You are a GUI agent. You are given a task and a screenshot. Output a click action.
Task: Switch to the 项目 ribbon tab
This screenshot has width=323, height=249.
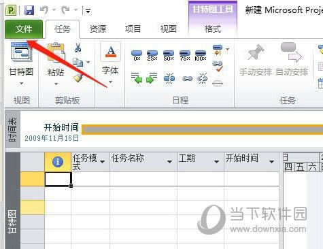pos(133,29)
